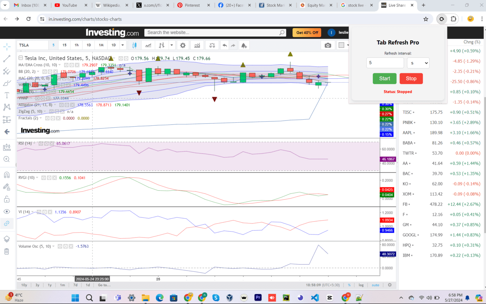Screen dimensions: 486x304
Task: Toggle the magnet snap mode
Action: point(7,175)
